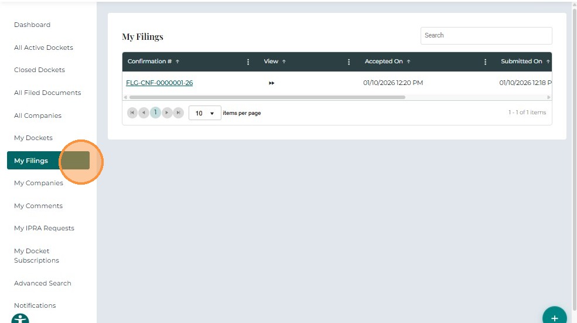Open Closed Dockets in the sidebar
The width and height of the screenshot is (577, 323).
39,70
